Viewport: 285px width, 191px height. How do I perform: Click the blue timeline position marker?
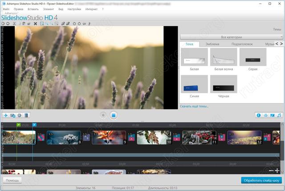point(34,125)
